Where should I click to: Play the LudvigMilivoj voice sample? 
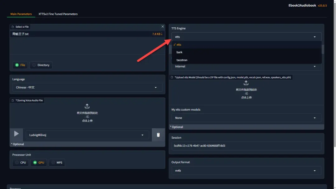click(x=16, y=134)
